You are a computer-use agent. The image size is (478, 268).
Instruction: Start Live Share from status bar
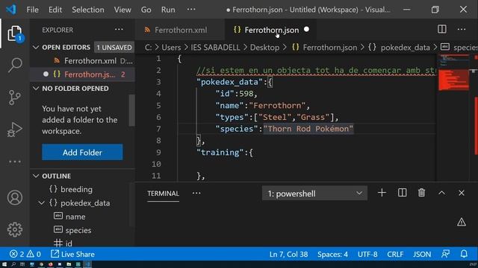click(x=72, y=254)
